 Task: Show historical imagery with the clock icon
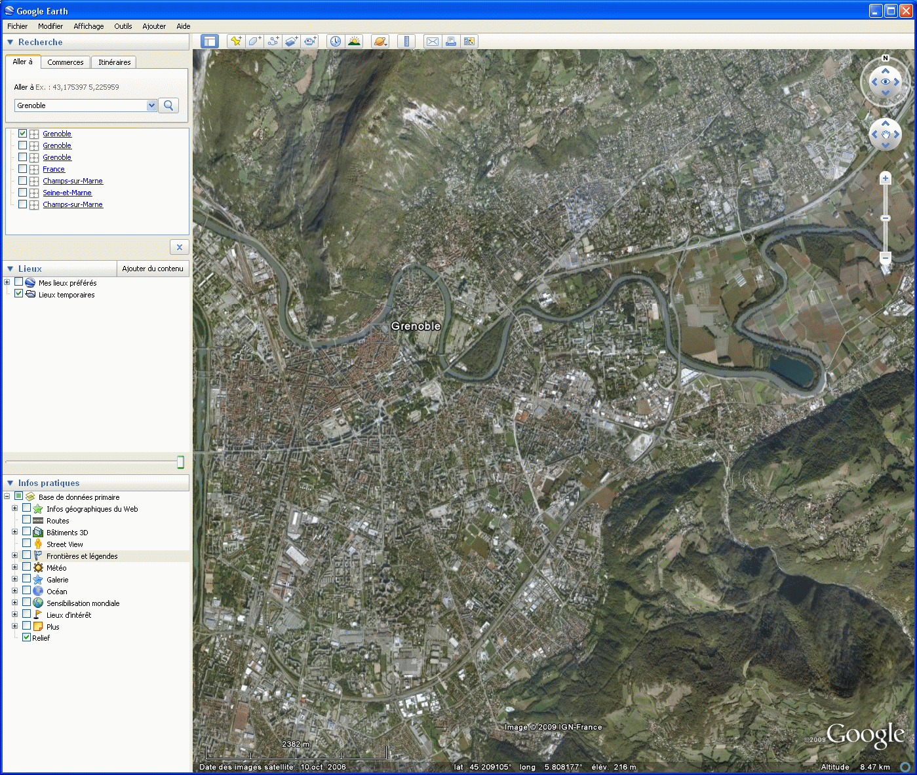[x=336, y=41]
